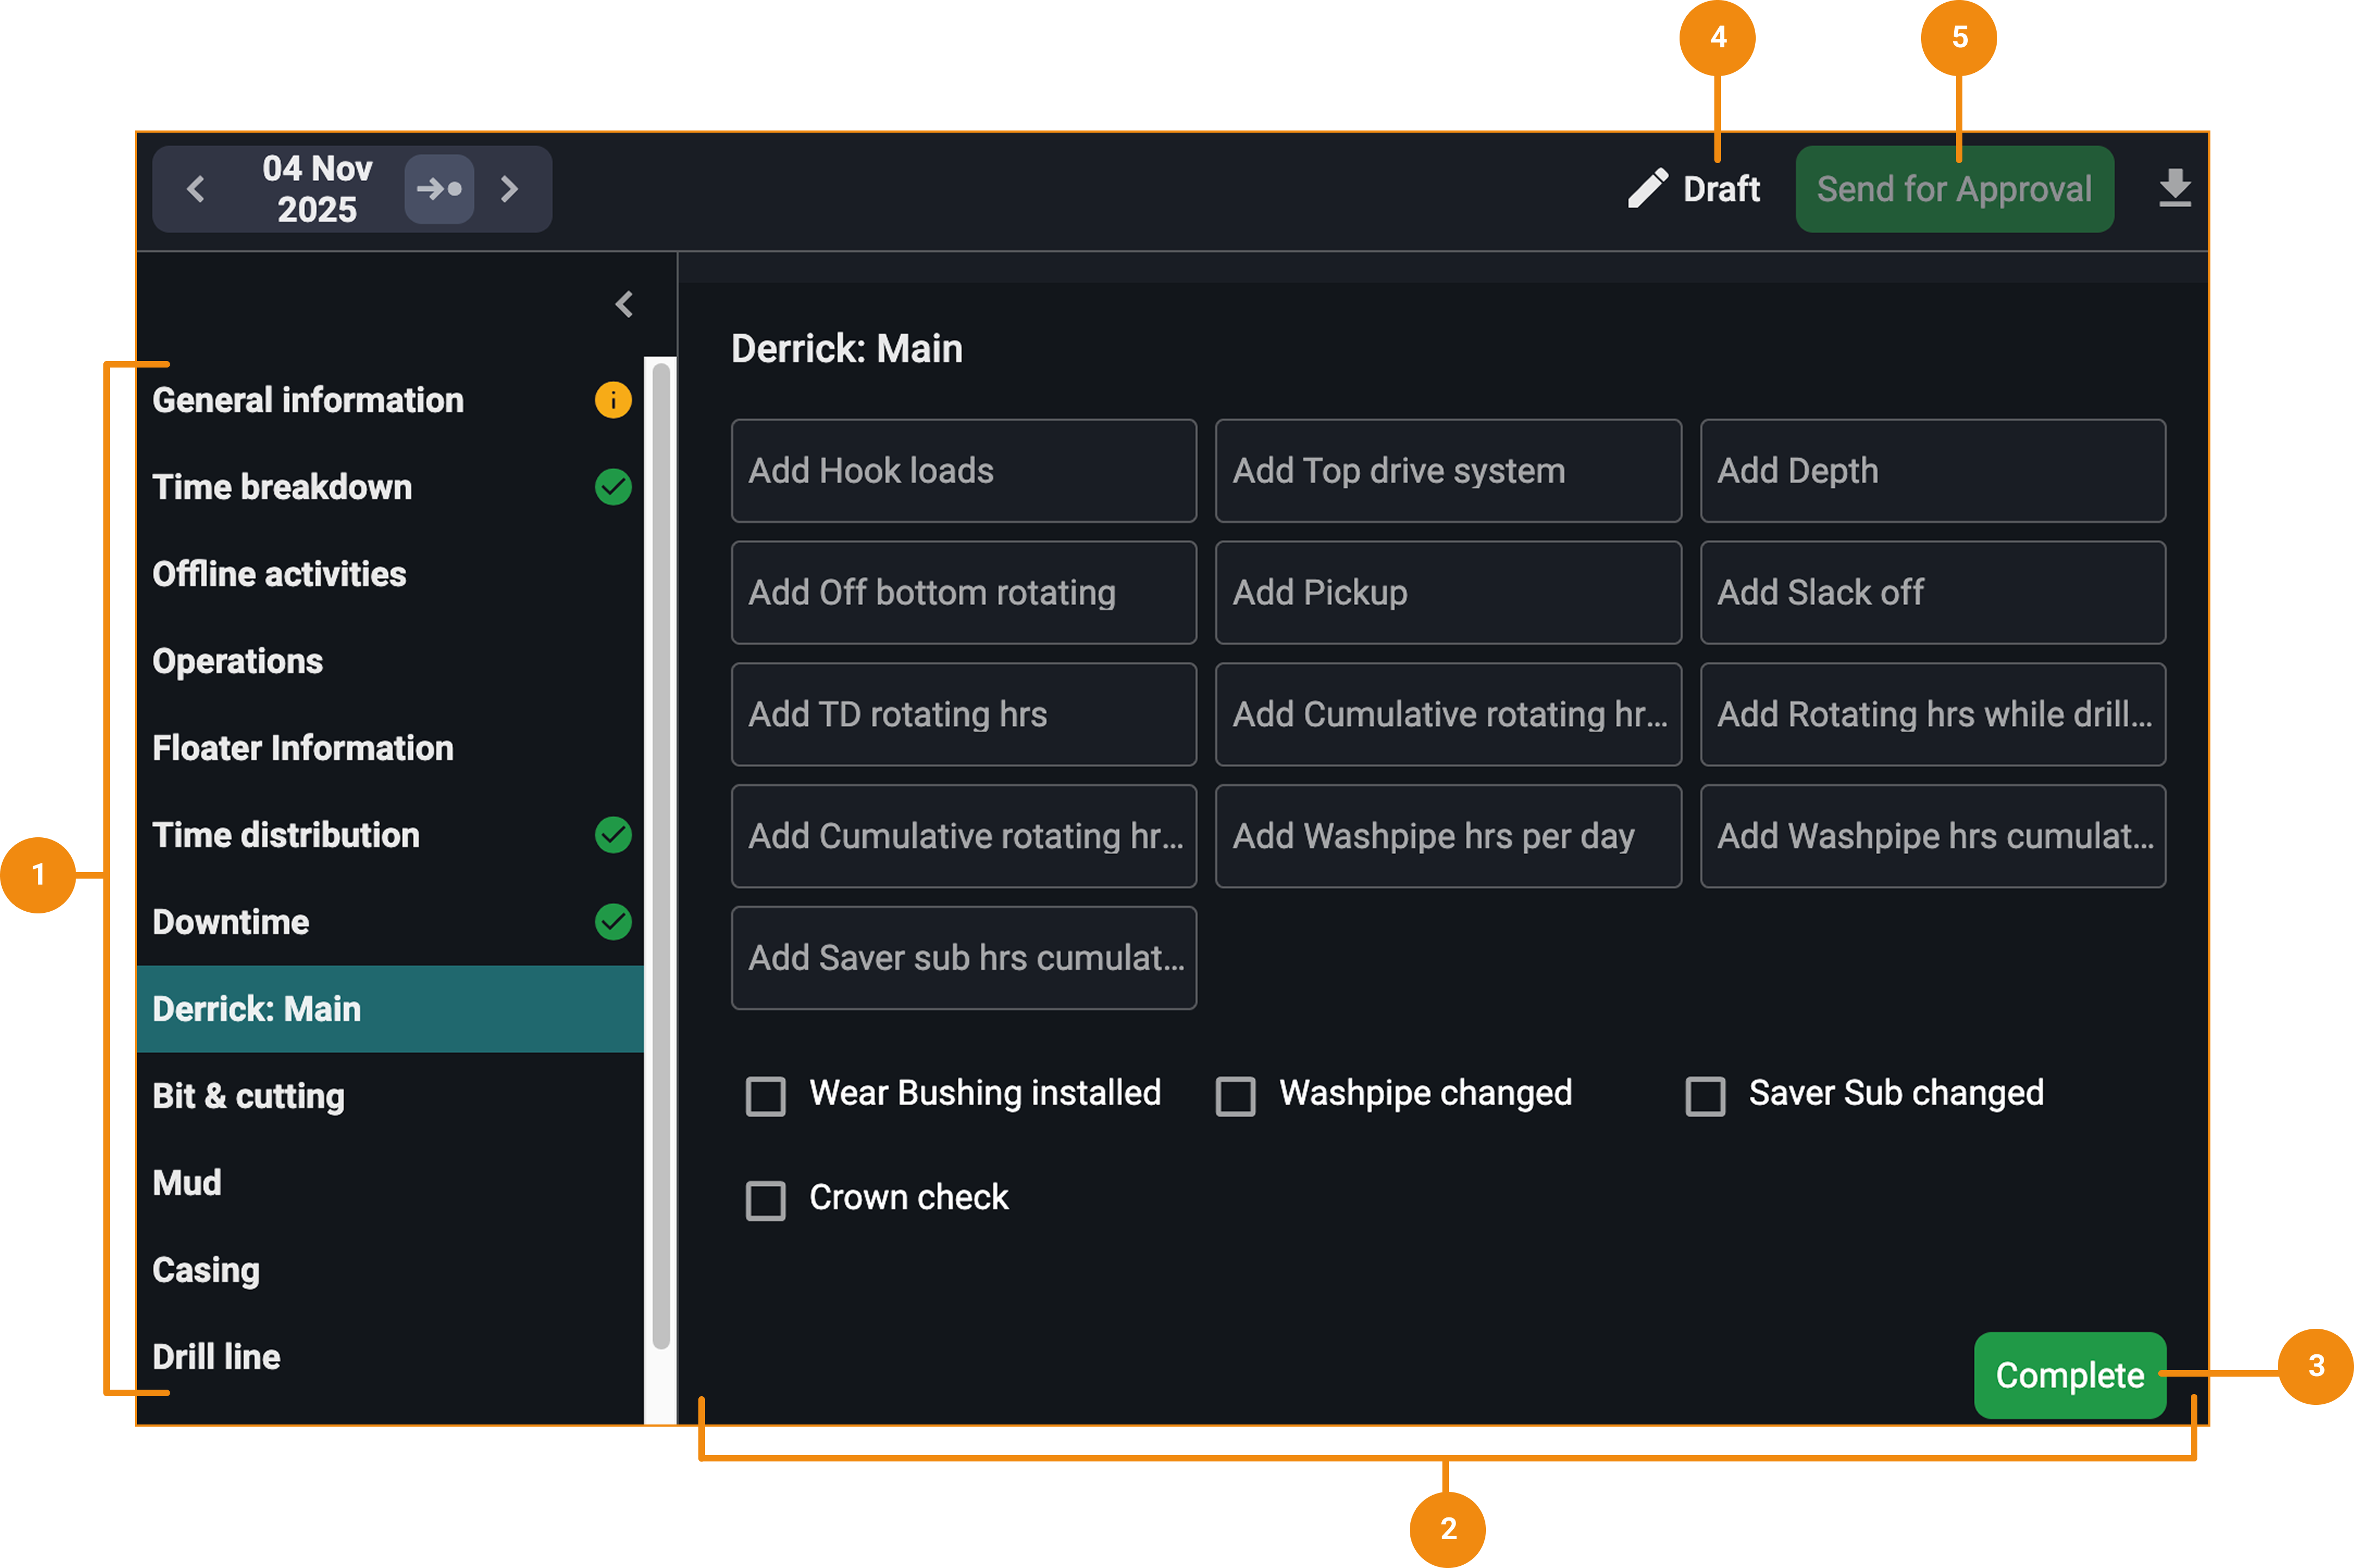
Task: Enable Wear Bushing installed checkbox
Action: [765, 1096]
